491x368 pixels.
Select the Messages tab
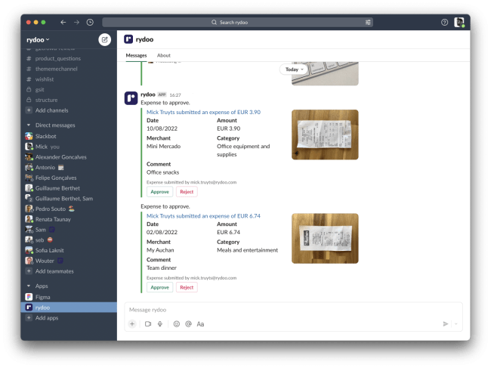136,55
